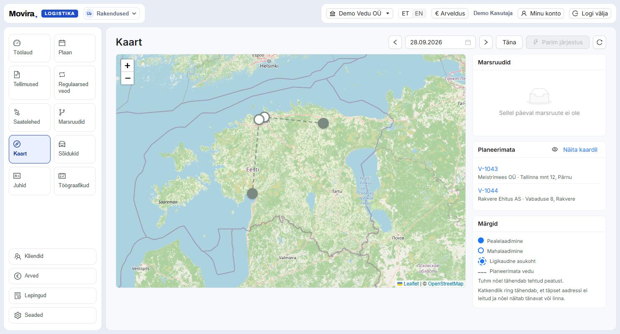Open the Regulaarsed veod tile
The image size is (620, 334).
tap(75, 83)
